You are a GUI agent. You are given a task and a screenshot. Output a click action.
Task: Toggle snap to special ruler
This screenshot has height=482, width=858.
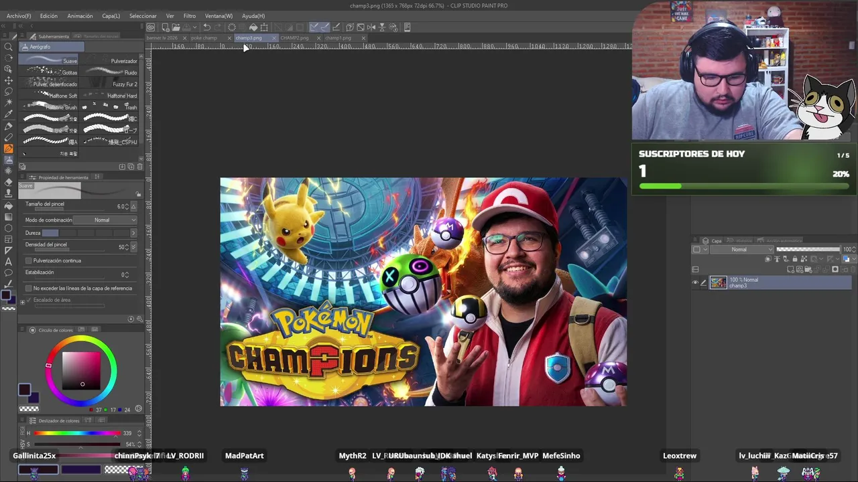point(325,27)
